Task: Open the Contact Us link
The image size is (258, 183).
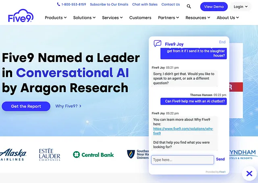Action: click(171, 4)
